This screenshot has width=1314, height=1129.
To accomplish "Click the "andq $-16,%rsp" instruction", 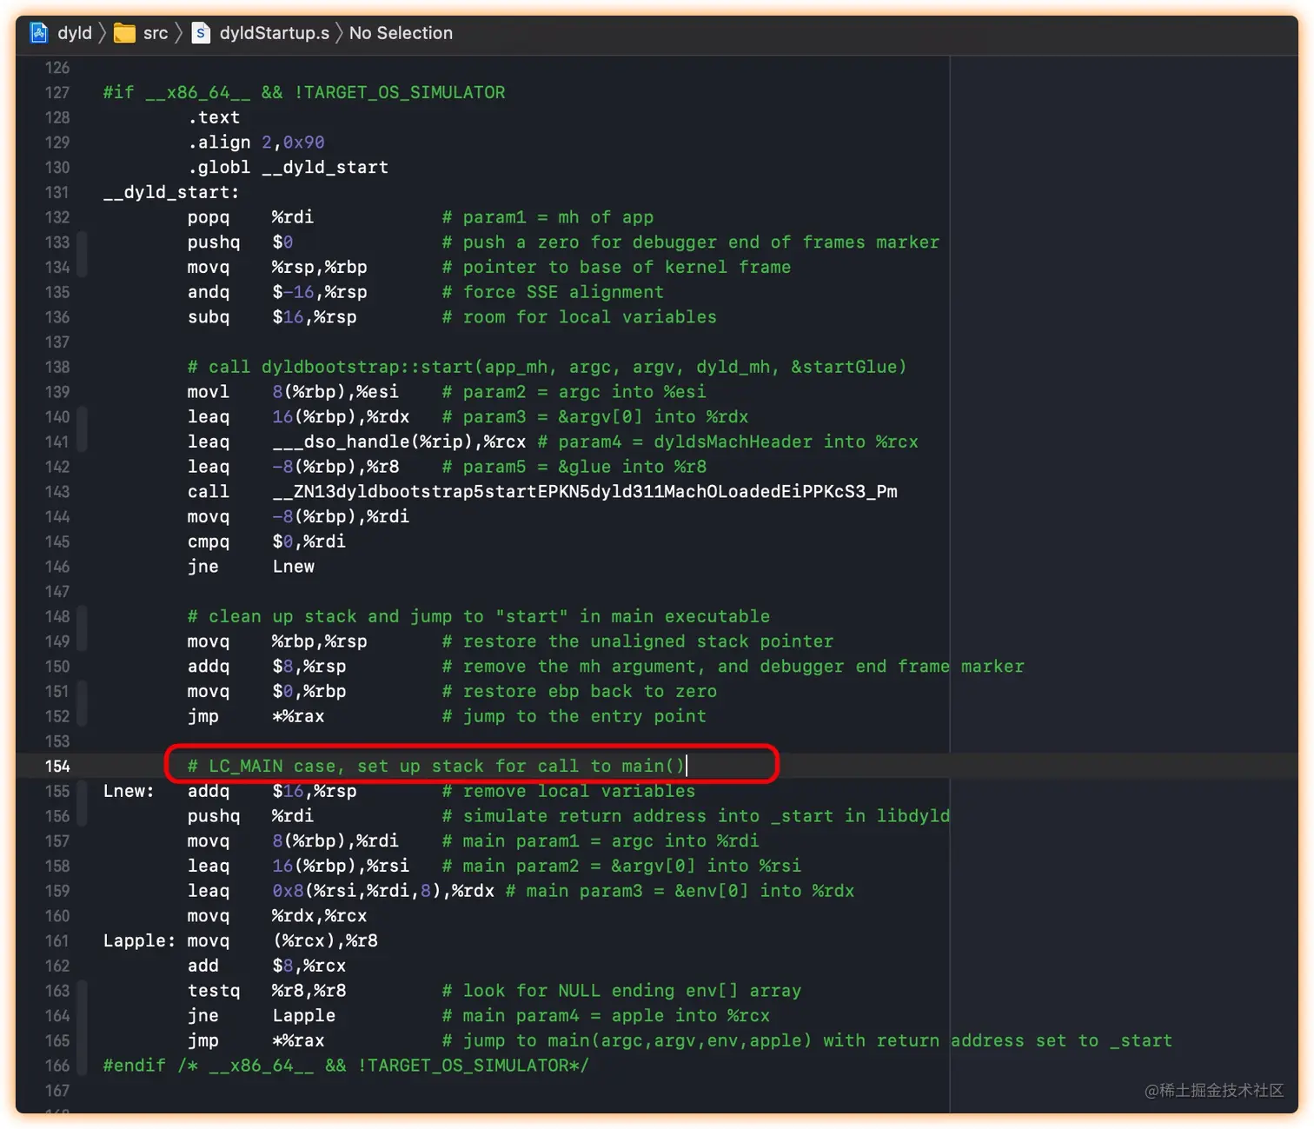I will 277,292.
